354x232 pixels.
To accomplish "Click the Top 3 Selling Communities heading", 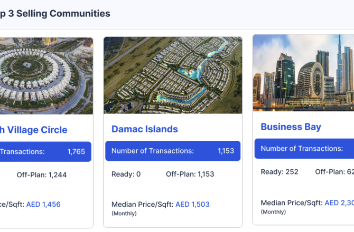I will coord(55,14).
